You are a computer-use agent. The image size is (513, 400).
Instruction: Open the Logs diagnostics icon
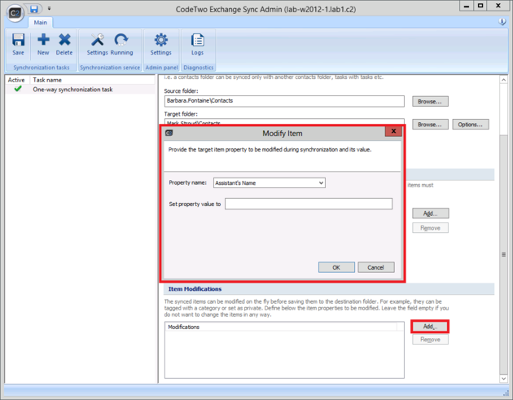tap(197, 44)
